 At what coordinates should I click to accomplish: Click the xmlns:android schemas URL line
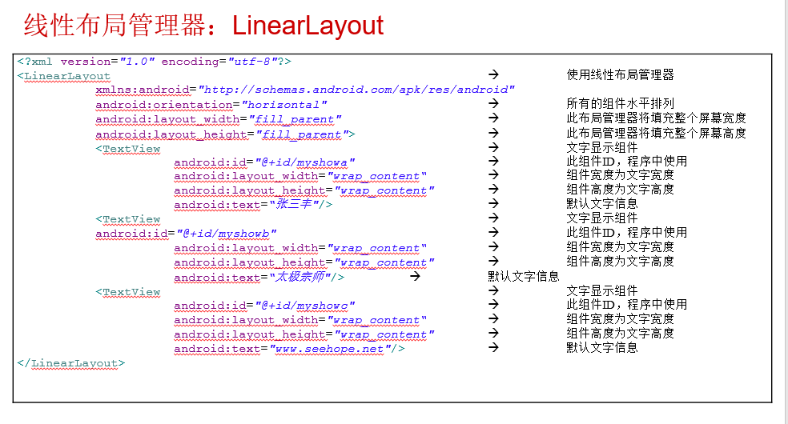pos(305,90)
